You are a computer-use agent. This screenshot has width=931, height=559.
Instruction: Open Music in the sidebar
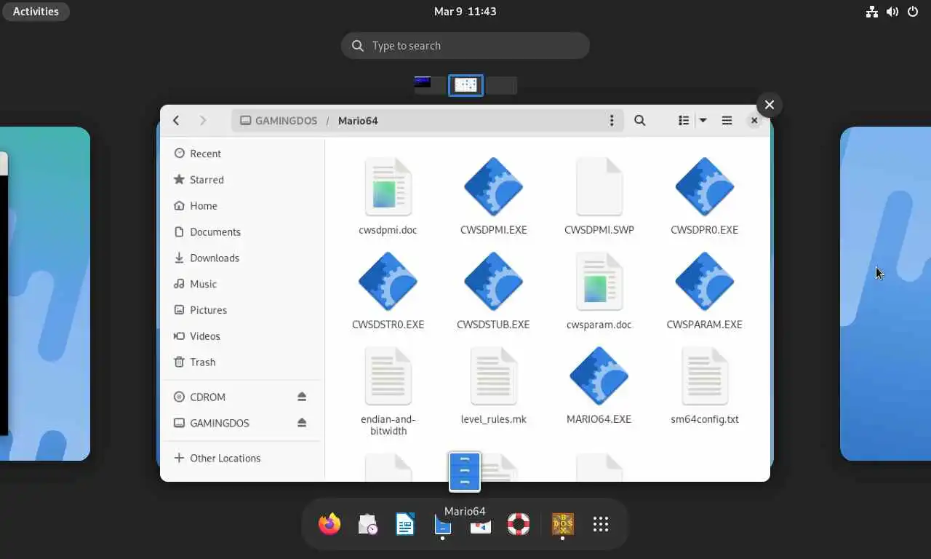point(244,285)
